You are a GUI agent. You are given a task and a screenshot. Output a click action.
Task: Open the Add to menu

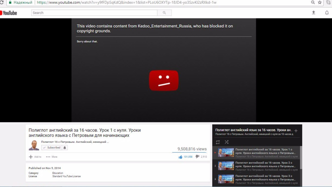(x=35, y=157)
